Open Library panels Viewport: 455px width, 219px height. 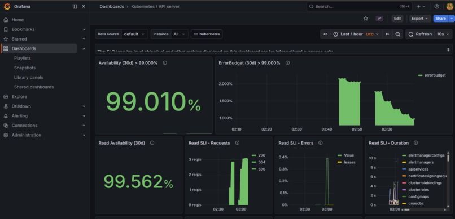(x=28, y=77)
